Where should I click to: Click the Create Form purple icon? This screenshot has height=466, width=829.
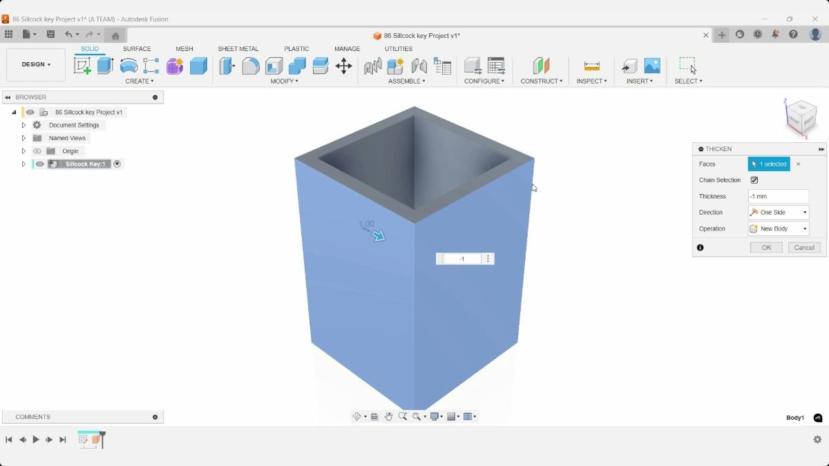175,66
